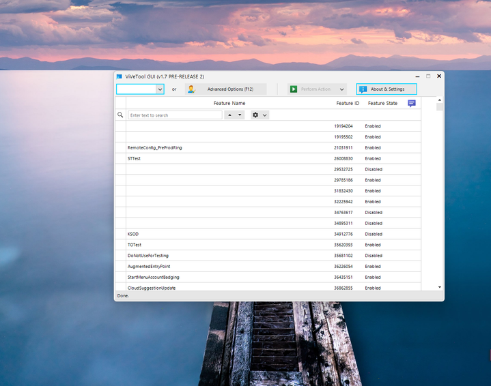Image resolution: width=491 pixels, height=386 pixels.
Task: Open About & Settings
Action: (x=387, y=89)
